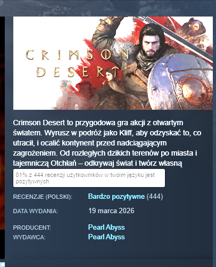Click the golden CRIMSON DESERT logo
Viewport: 216px width, 267px height.
pyautogui.click(x=77, y=63)
